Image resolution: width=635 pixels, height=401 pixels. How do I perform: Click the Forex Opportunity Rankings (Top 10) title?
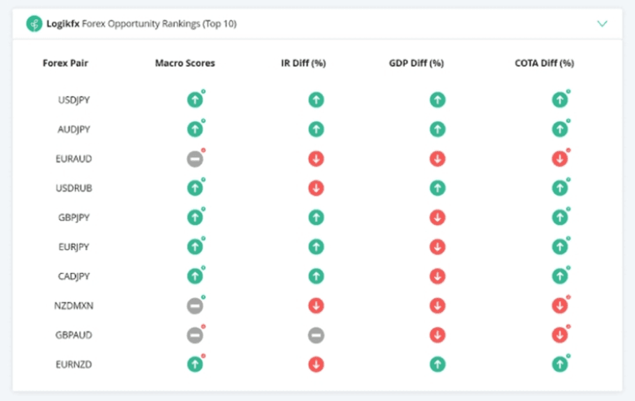coord(159,24)
